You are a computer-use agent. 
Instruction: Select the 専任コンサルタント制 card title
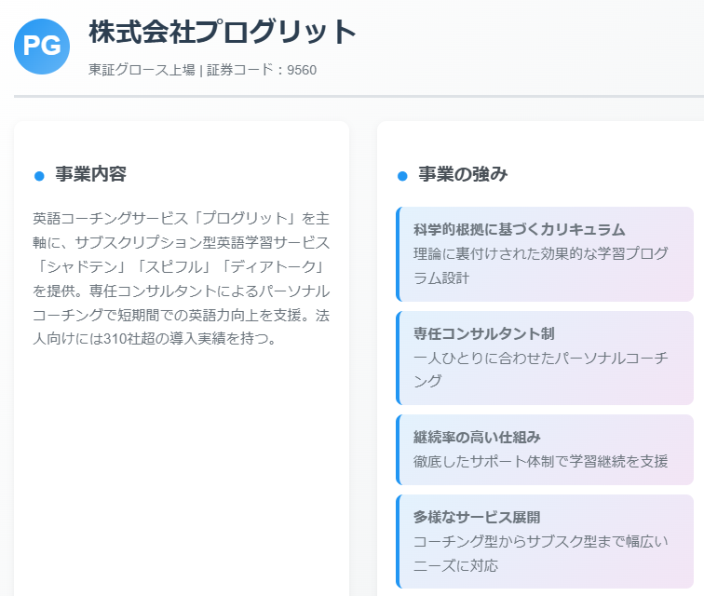[484, 333]
